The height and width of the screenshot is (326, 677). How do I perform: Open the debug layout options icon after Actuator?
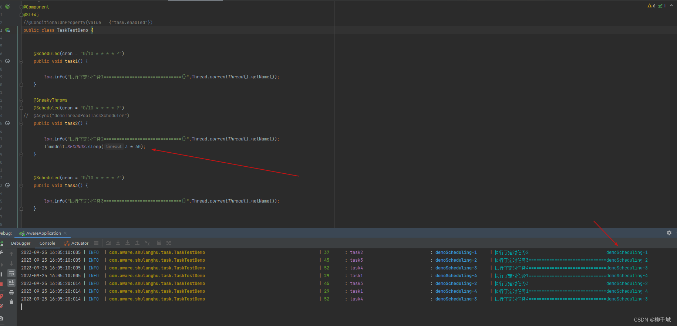click(x=96, y=243)
